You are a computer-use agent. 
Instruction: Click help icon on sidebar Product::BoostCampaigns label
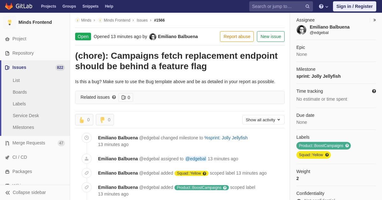(347, 146)
